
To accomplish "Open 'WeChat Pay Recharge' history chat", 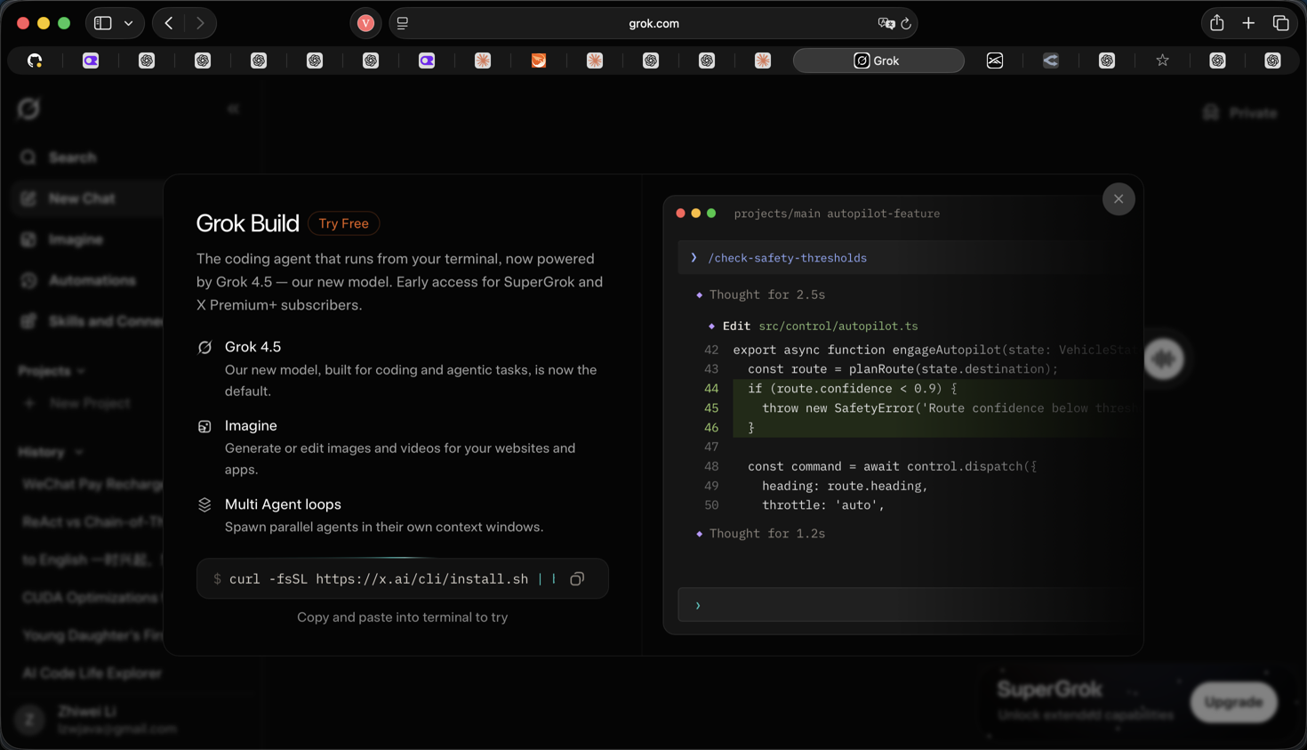I will pos(92,485).
